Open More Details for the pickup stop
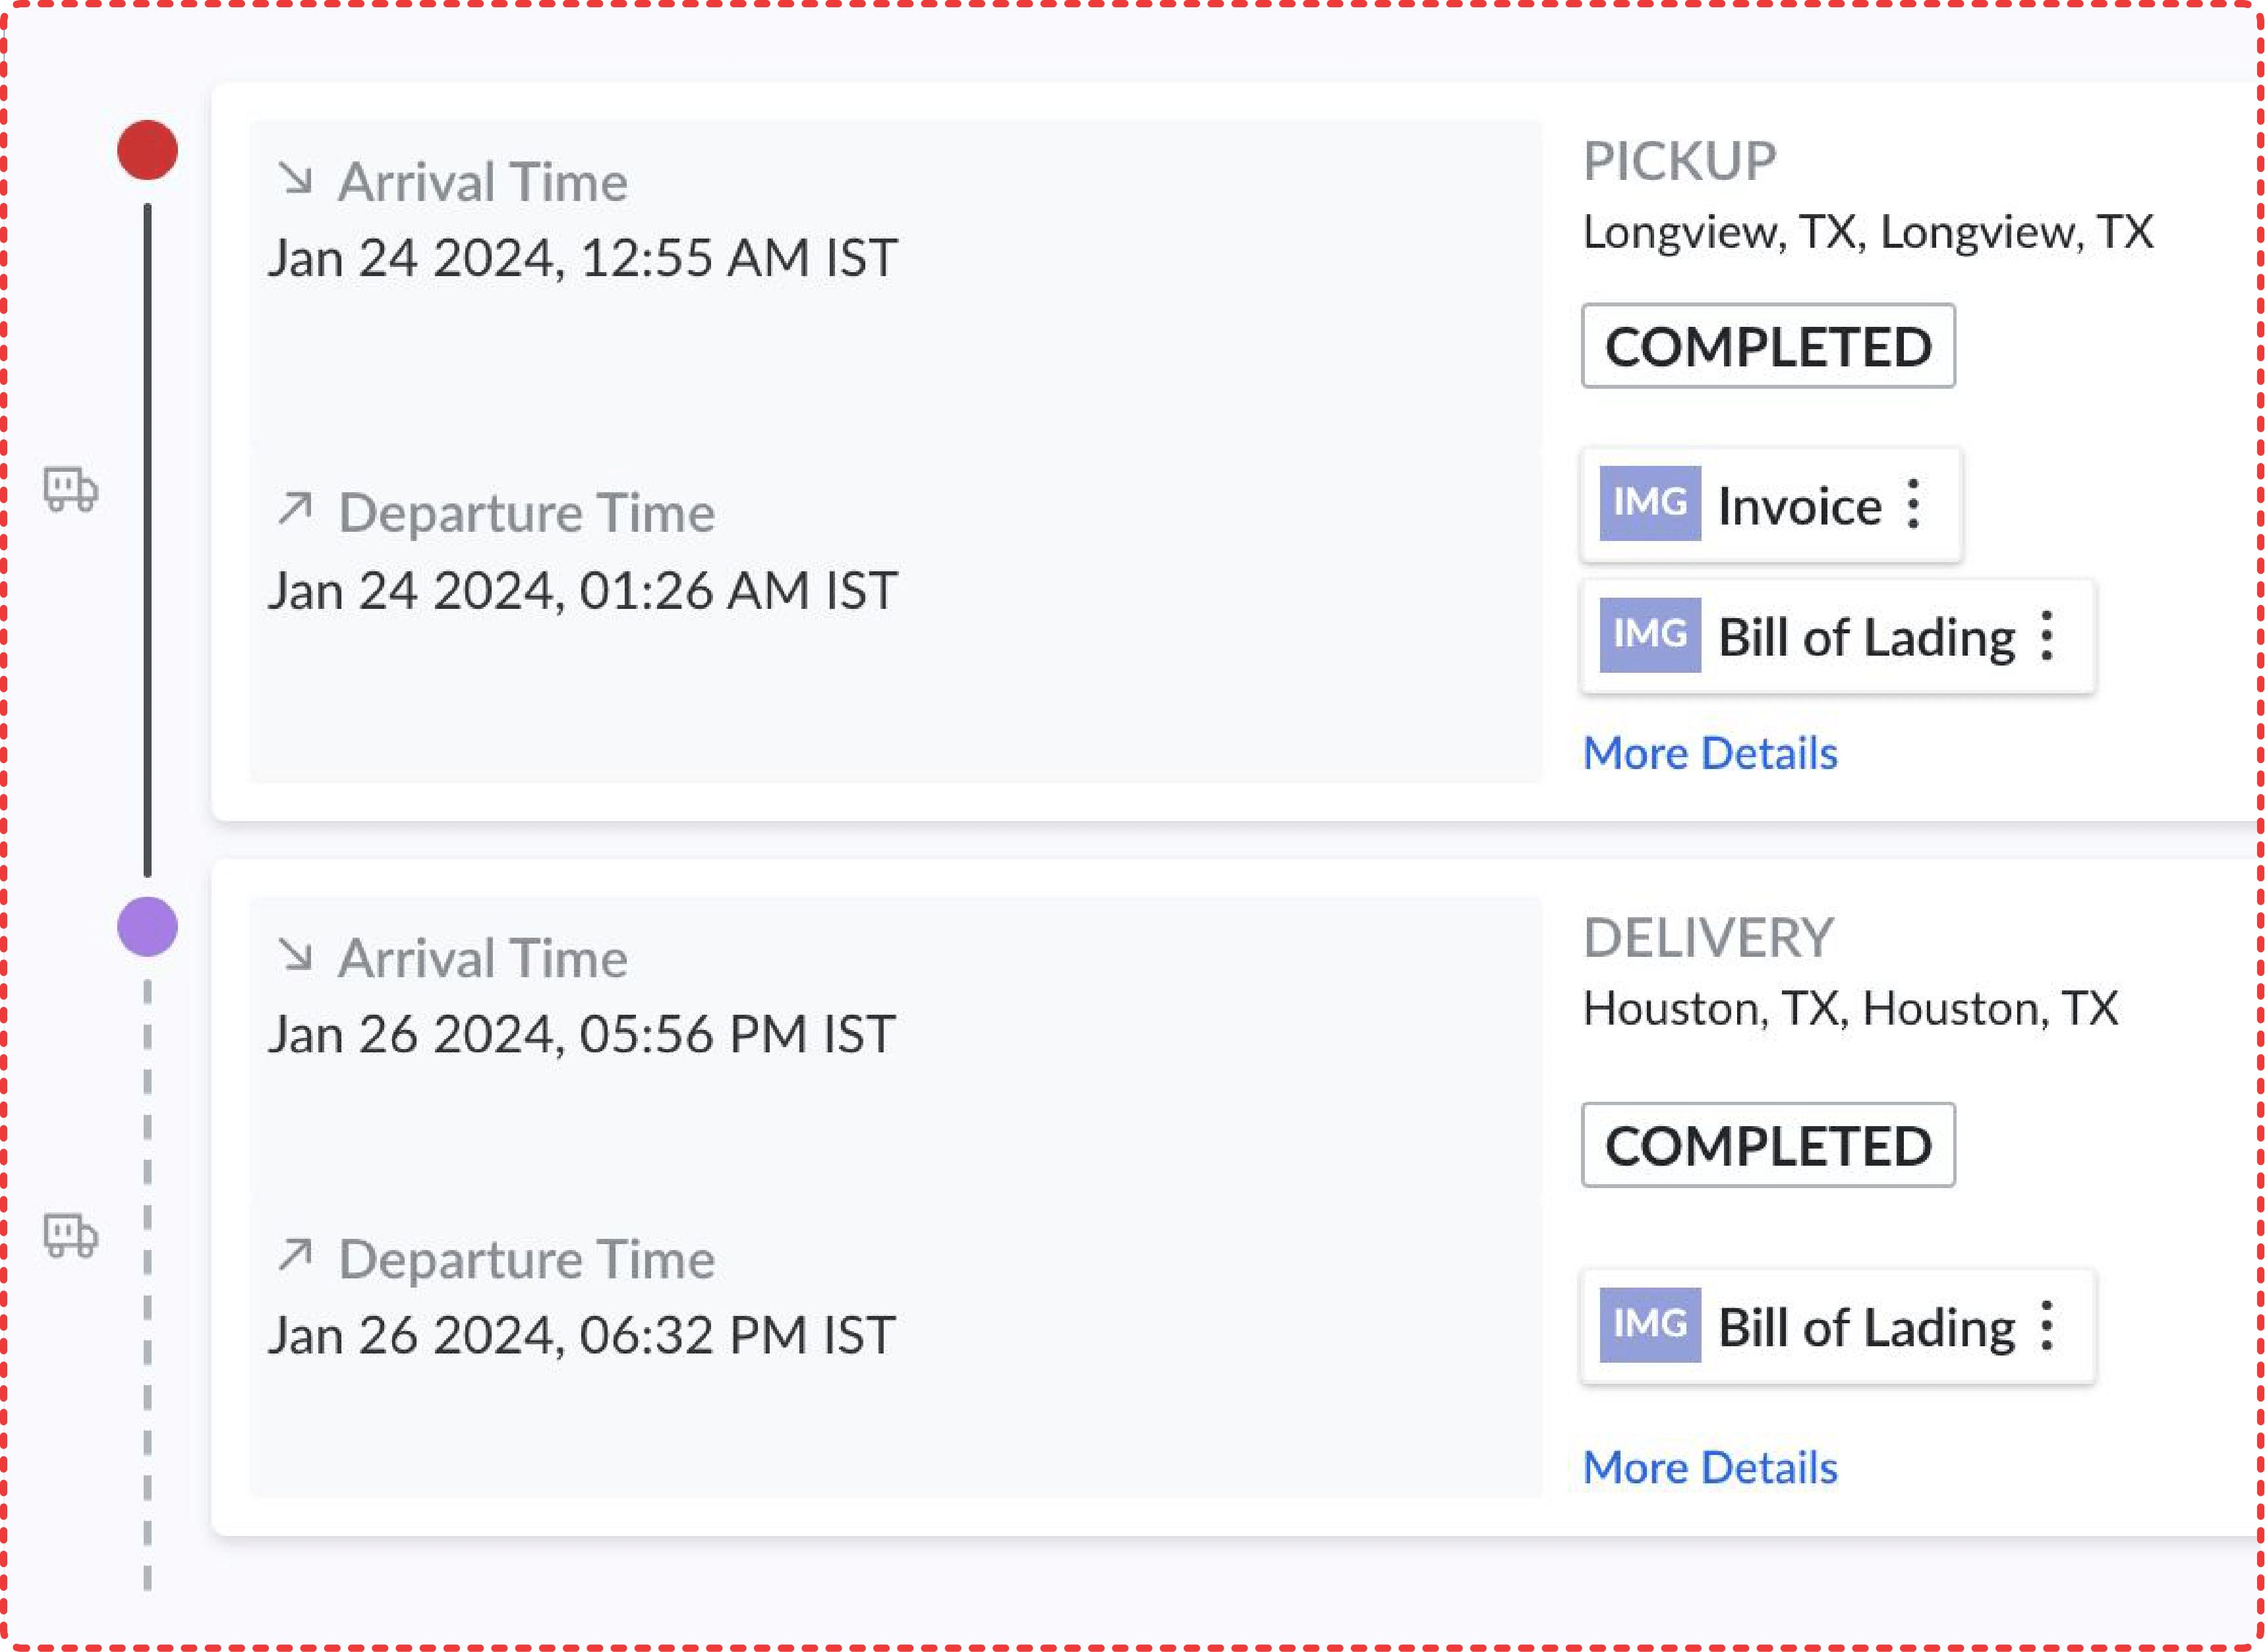 tap(1710, 753)
